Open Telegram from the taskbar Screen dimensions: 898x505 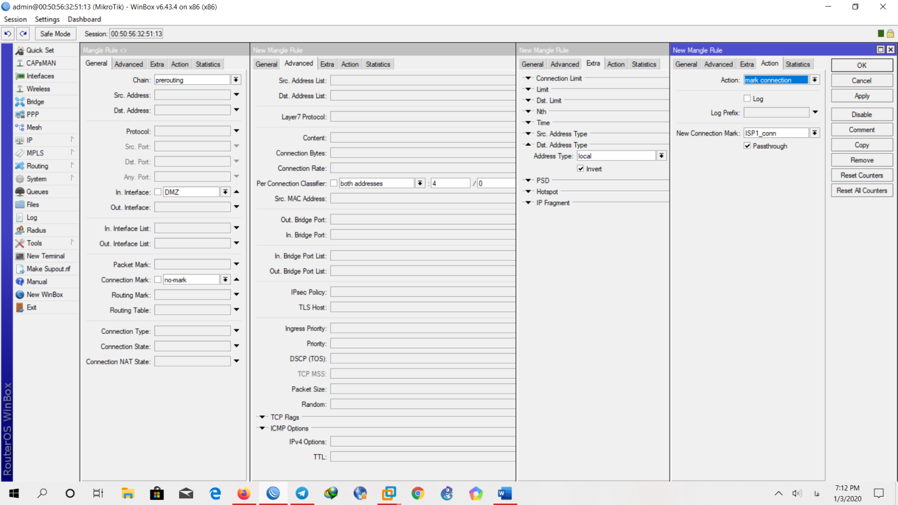tap(302, 493)
